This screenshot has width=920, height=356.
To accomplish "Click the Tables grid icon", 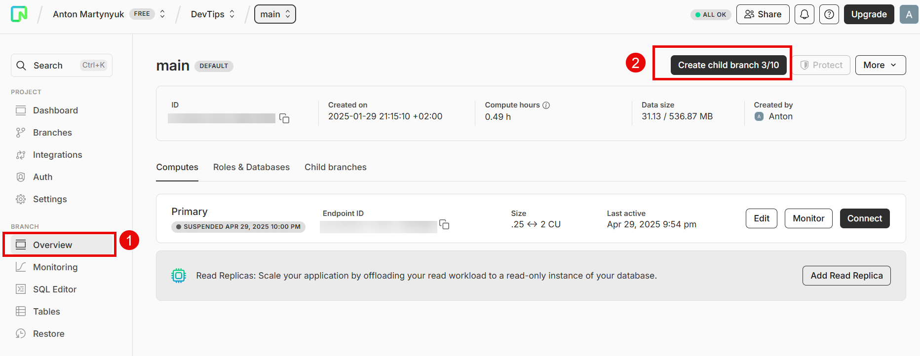I will click(x=21, y=312).
